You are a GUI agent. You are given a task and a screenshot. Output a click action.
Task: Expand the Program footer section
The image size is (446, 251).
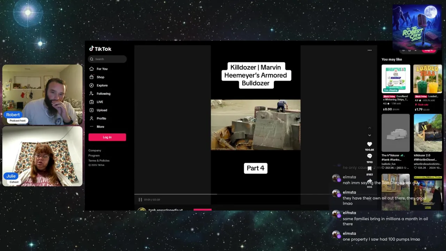[94, 155]
